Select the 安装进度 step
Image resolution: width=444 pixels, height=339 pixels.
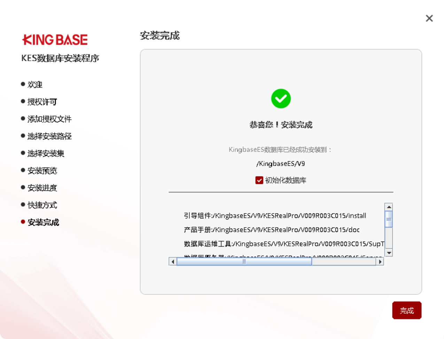coord(42,188)
